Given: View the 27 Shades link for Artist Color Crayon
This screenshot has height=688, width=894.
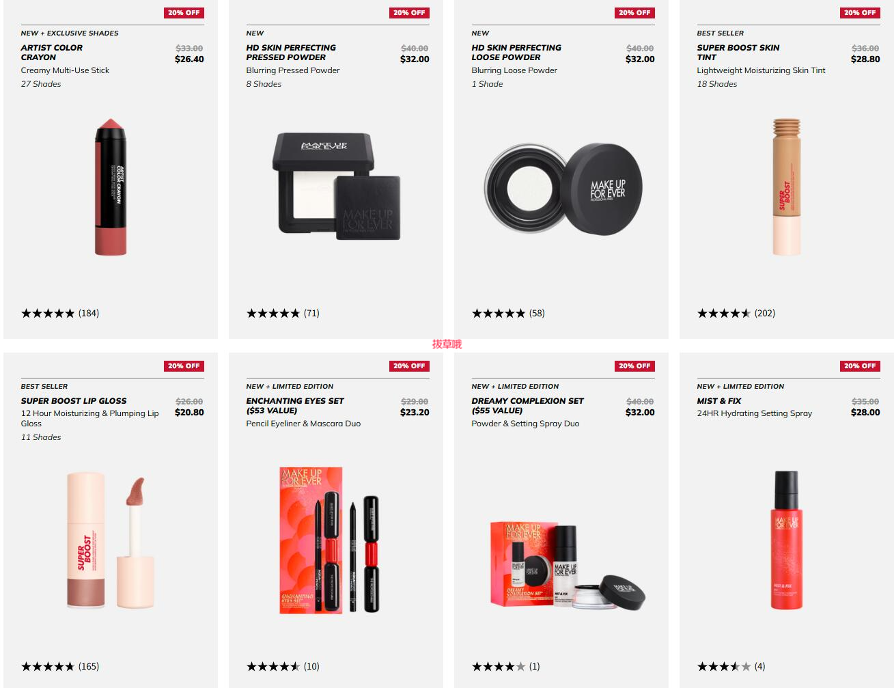Looking at the screenshot, I should pyautogui.click(x=41, y=84).
